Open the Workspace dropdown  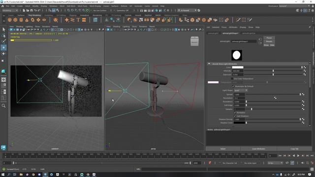(295, 6)
